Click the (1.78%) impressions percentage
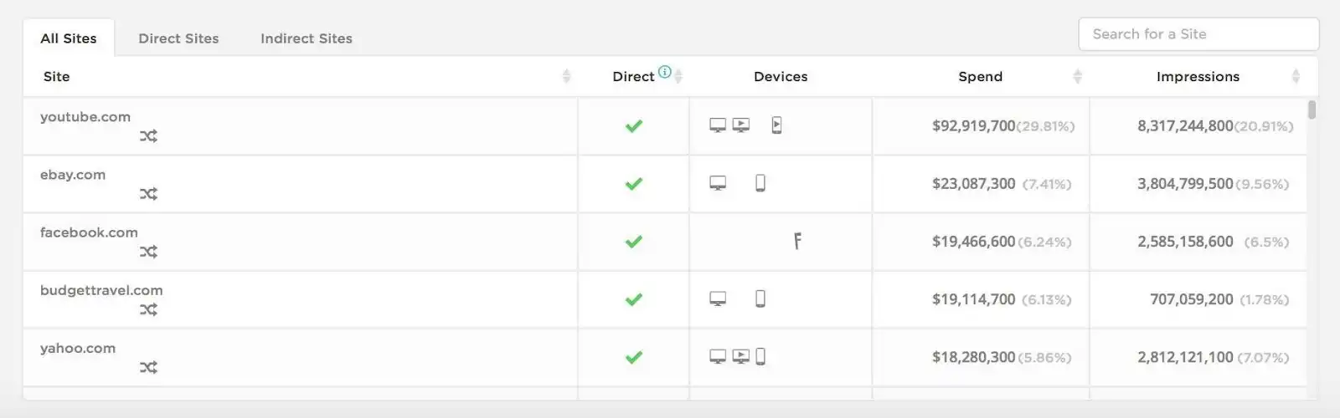This screenshot has height=418, width=1340. 1264,299
